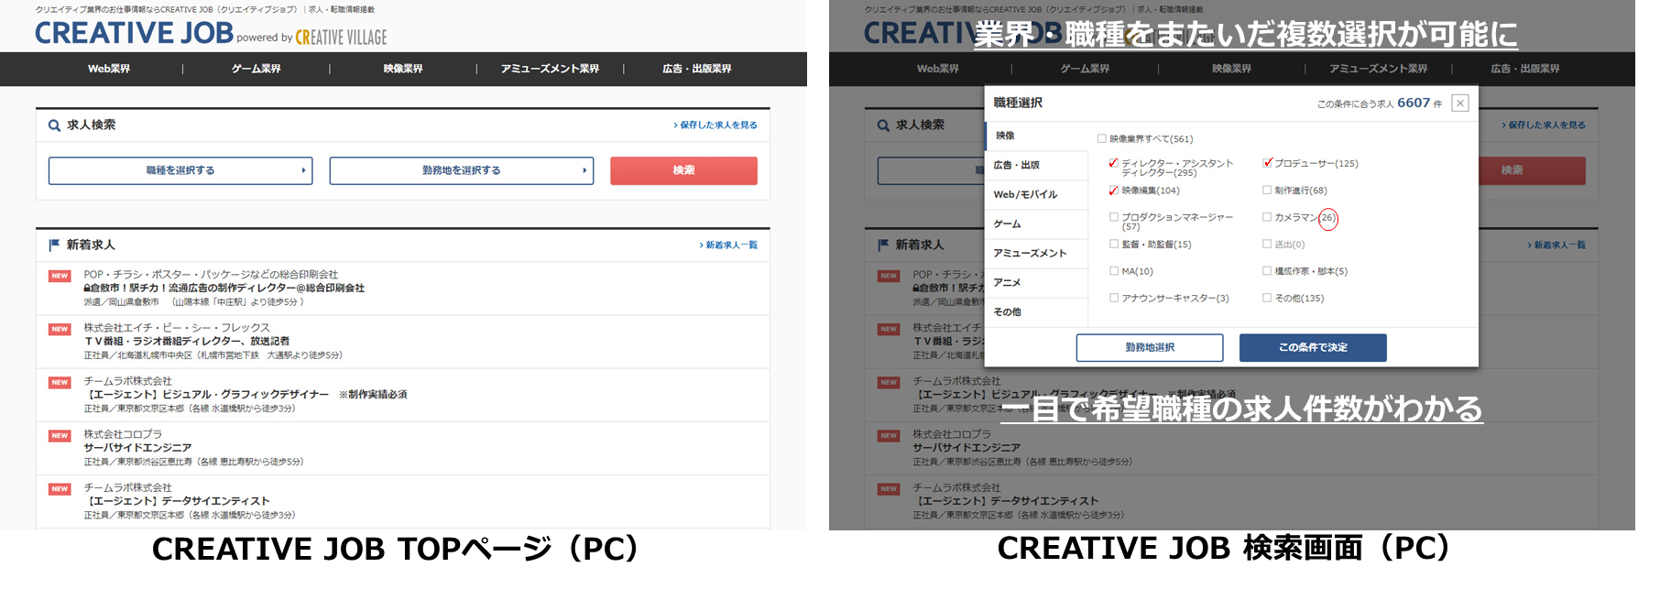This screenshot has width=1660, height=589.
Task: Open the 職種を選択する dropdown on TOPページ
Action: click(x=180, y=170)
